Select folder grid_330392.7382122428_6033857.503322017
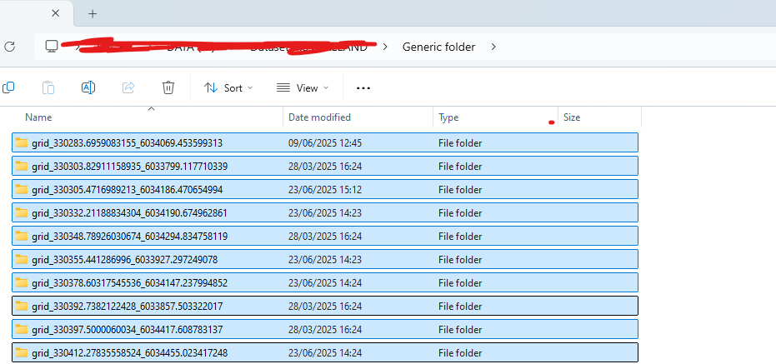 [x=325, y=307]
